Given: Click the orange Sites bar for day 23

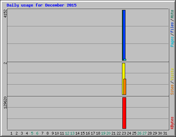Looking at the screenshot, I should click(x=125, y=87).
